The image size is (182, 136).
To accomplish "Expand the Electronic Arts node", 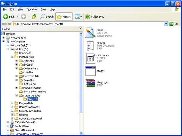I will pyautogui.click(x=16, y=76).
